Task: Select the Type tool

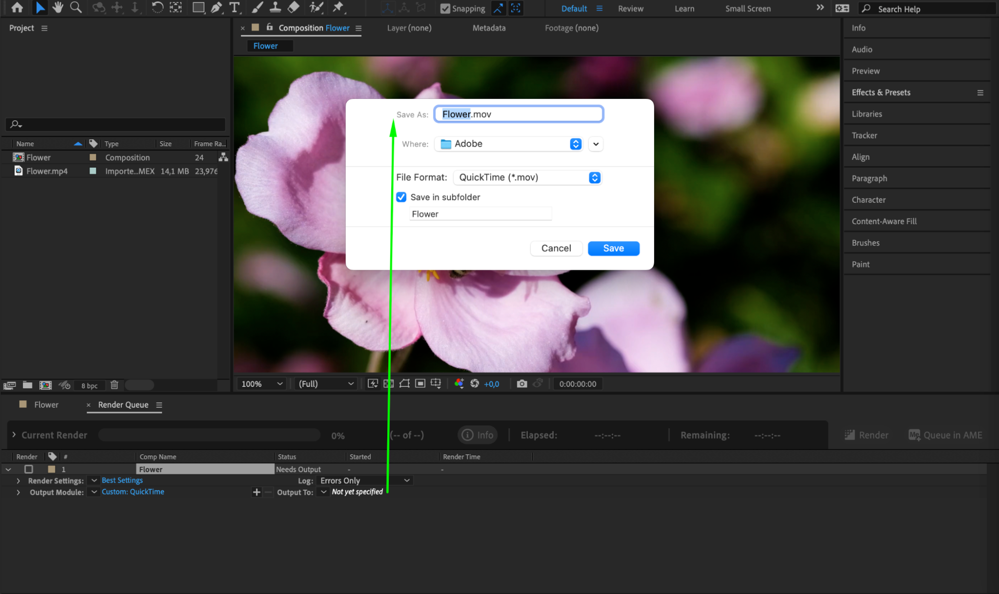Action: click(x=234, y=7)
